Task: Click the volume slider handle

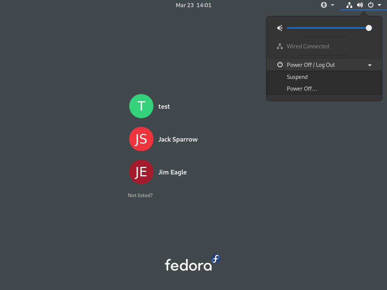Action: (369, 28)
